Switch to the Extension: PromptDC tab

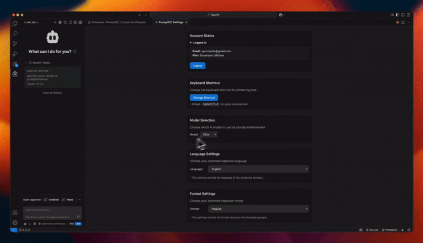coord(120,22)
